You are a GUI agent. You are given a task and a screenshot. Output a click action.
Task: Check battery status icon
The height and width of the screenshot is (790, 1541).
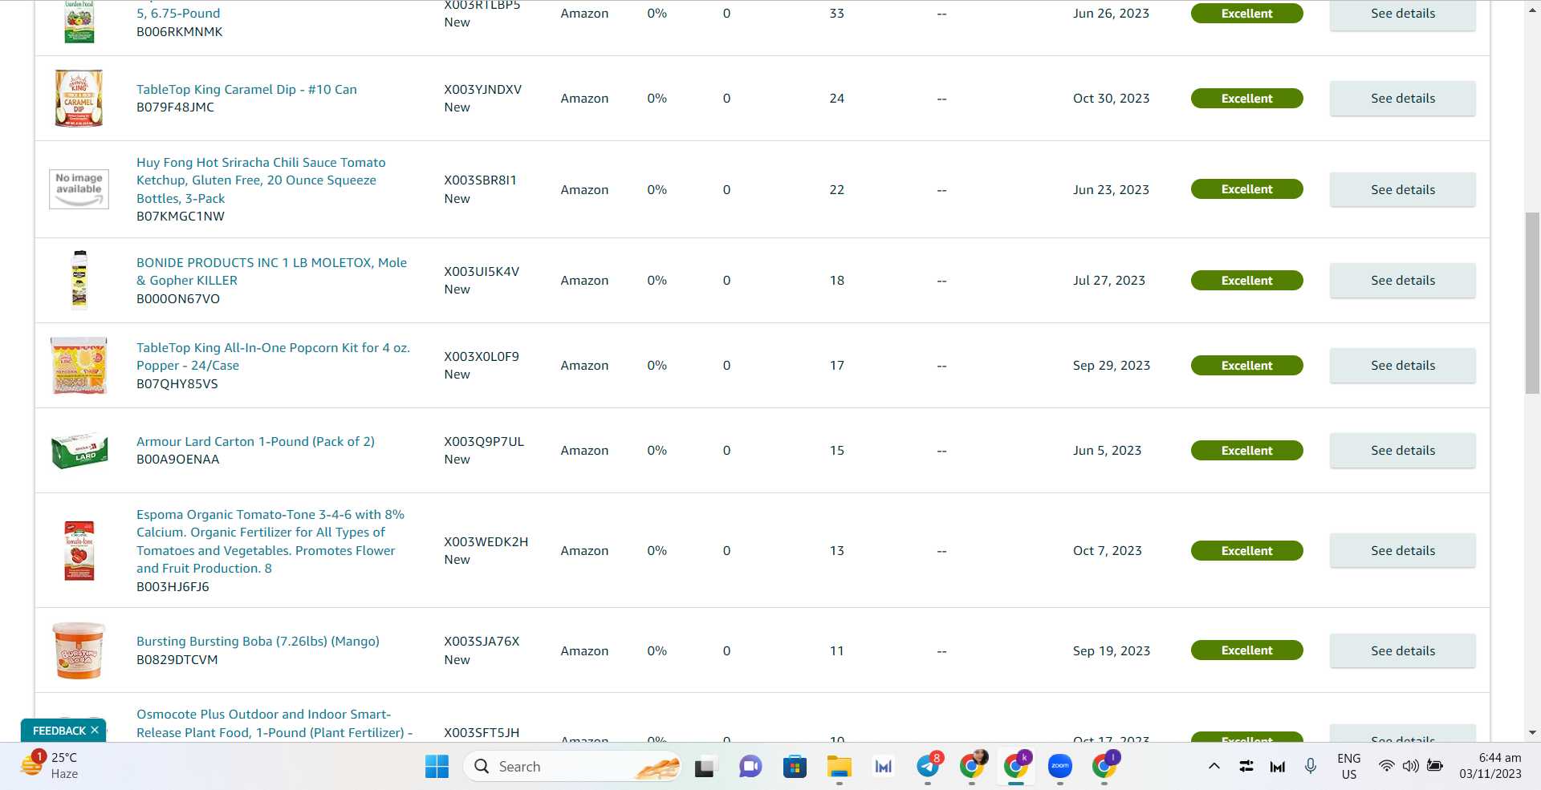pyautogui.click(x=1435, y=766)
